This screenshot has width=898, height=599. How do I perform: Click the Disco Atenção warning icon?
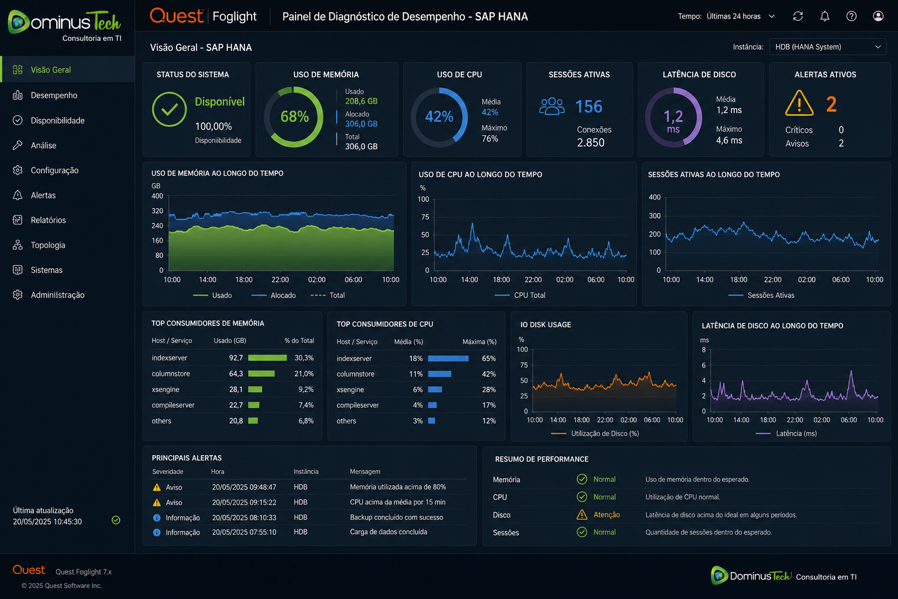582,515
